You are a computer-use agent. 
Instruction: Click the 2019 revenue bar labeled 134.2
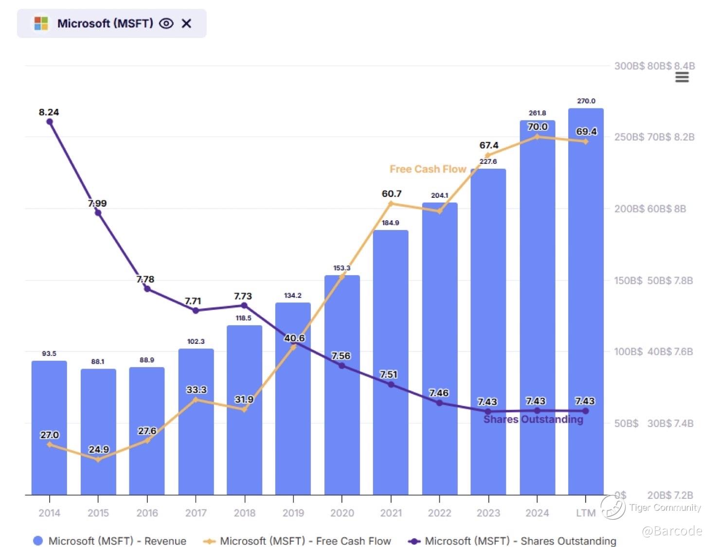tap(293, 399)
